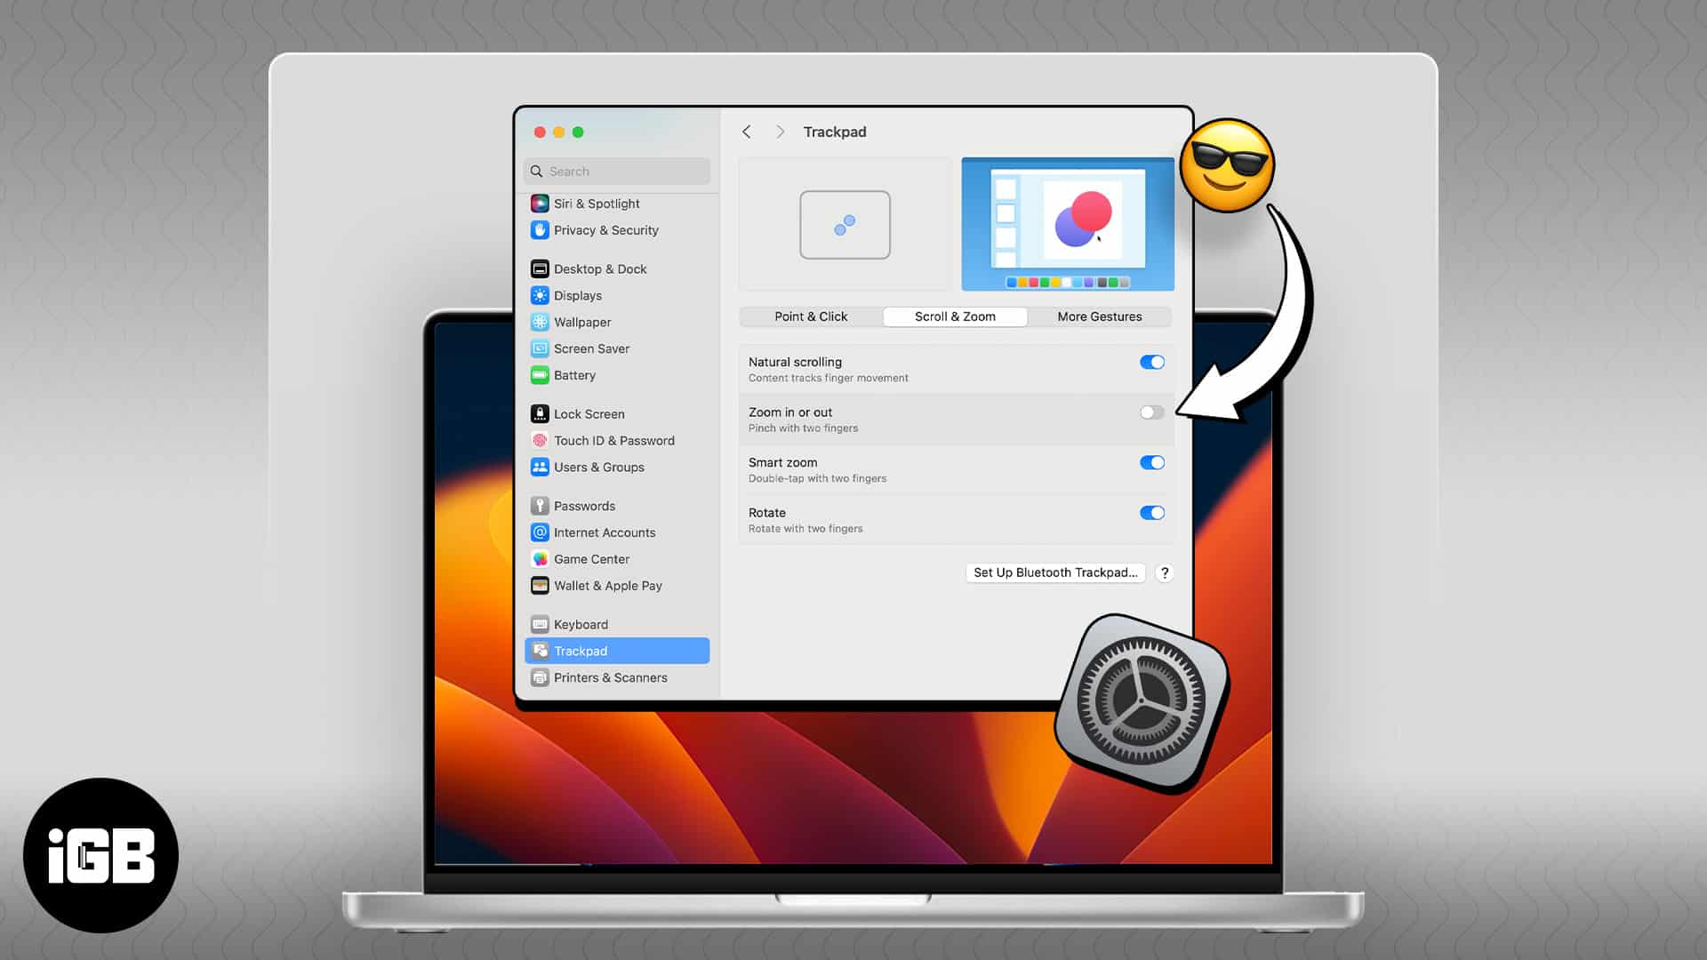
Task: Enable Smart zoom toggle
Action: pos(1150,462)
